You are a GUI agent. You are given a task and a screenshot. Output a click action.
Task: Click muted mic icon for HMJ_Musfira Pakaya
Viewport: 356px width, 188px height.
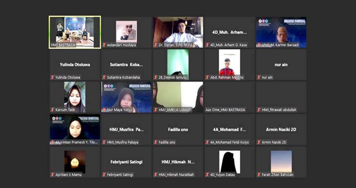pyautogui.click(x=104, y=142)
